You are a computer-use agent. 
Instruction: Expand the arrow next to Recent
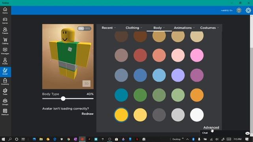click(x=115, y=28)
